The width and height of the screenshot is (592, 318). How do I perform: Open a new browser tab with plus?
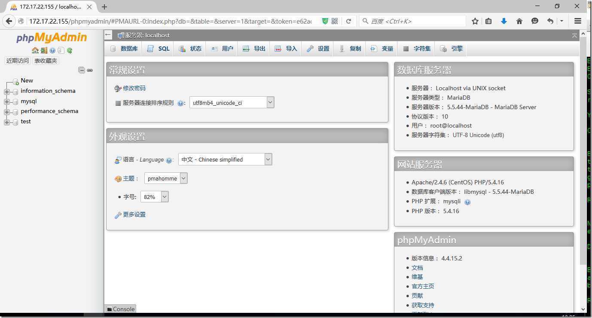[104, 7]
